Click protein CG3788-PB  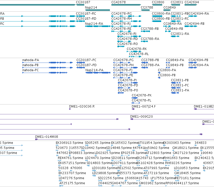coord(145,63)
